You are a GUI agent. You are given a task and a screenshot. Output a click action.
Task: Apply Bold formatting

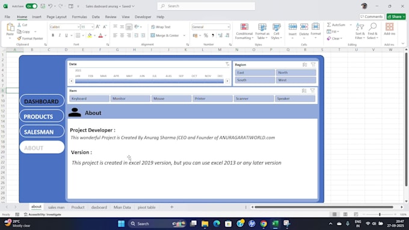tap(53, 35)
